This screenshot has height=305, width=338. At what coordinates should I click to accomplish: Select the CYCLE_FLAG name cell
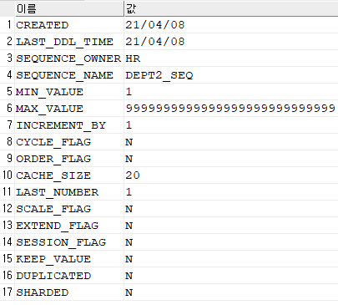69,142
